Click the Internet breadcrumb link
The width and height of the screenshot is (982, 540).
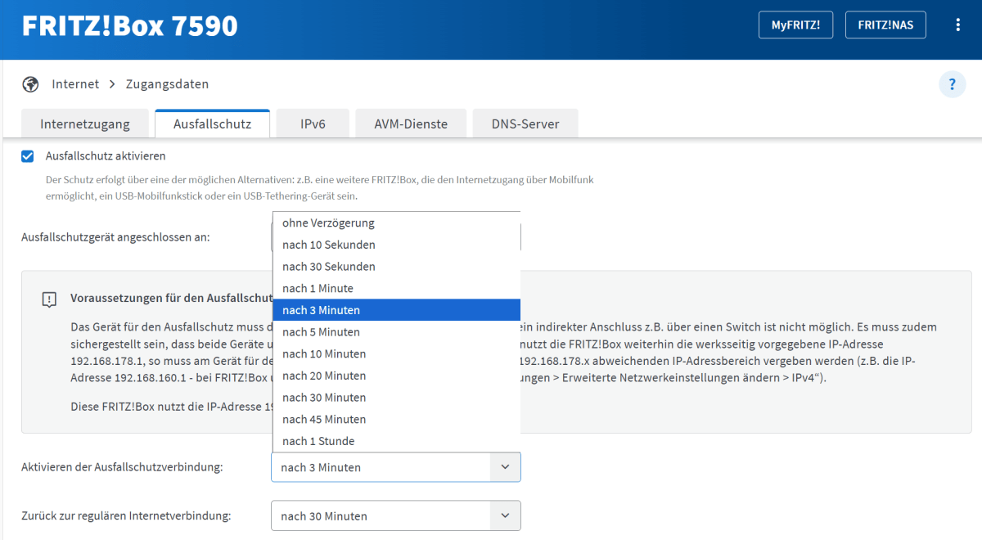click(x=75, y=84)
